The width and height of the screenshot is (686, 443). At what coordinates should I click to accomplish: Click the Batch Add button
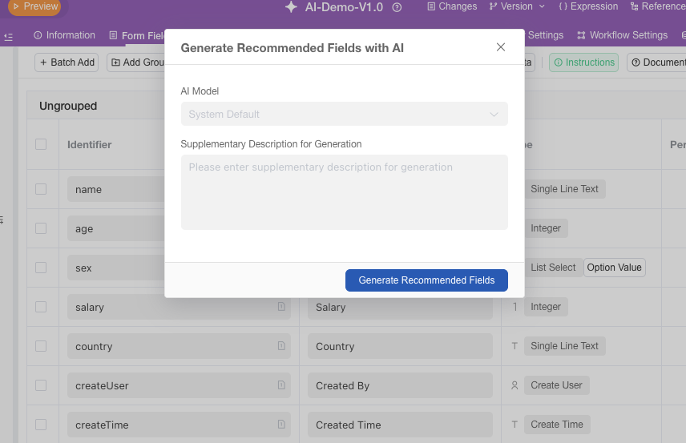tap(67, 62)
